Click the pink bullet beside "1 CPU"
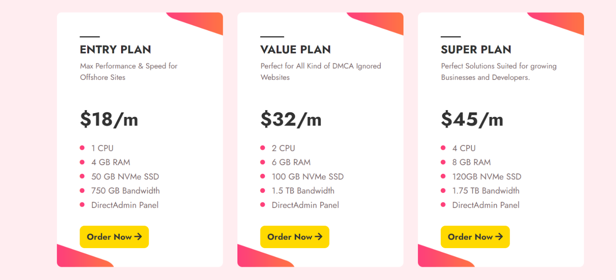 (82, 148)
